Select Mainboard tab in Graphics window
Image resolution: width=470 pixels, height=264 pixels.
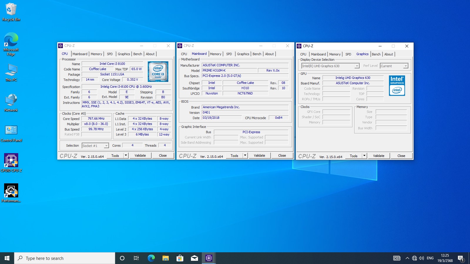[x=318, y=54]
